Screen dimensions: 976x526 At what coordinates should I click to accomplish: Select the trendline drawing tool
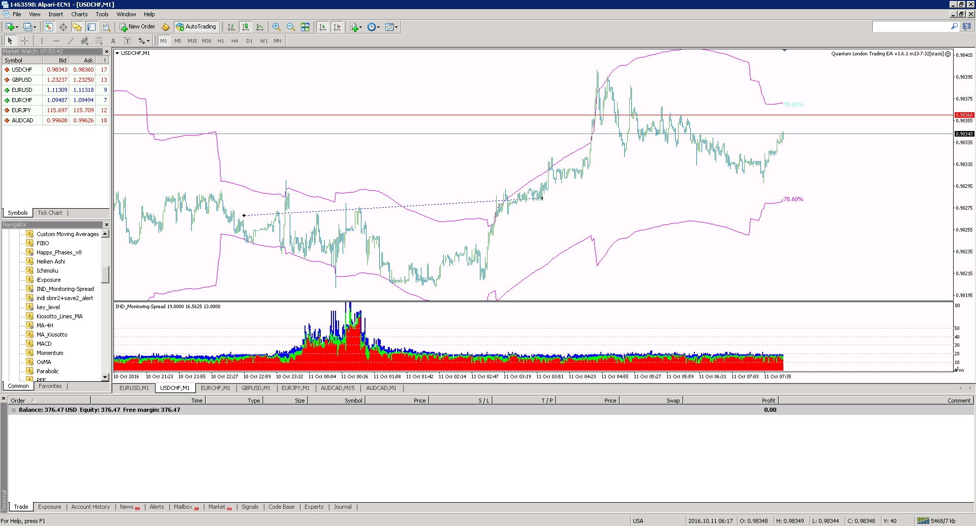[70, 41]
